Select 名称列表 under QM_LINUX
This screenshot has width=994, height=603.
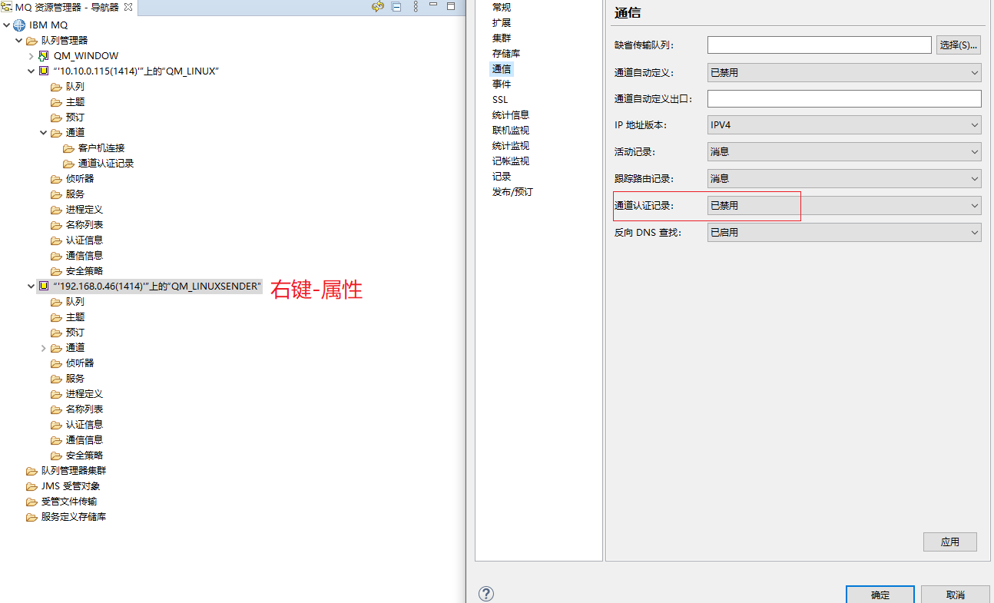(84, 224)
